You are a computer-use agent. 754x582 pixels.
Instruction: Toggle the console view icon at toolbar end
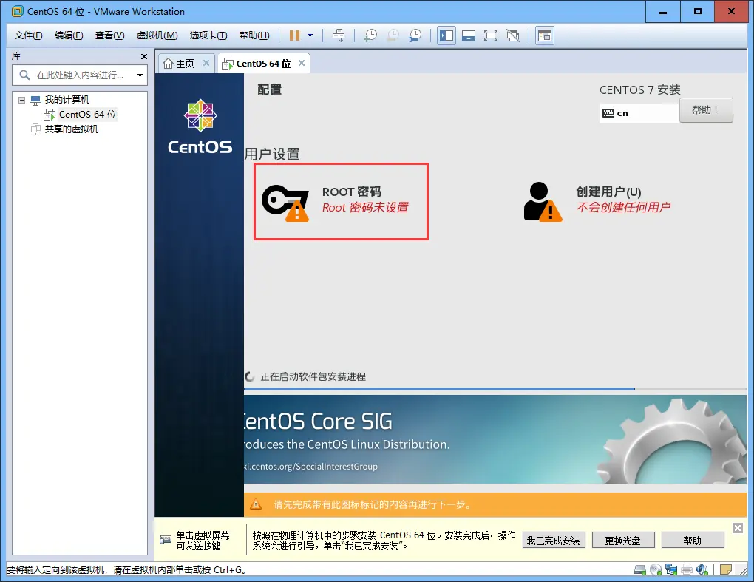coord(544,35)
